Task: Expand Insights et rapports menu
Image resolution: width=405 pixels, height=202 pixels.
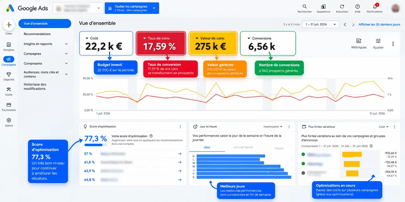Action: (x=66, y=44)
